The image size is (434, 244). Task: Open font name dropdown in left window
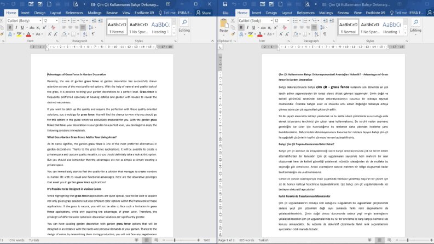pyautogui.click(x=40, y=21)
